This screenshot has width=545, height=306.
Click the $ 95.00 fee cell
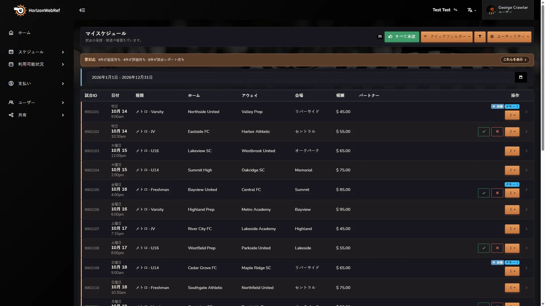point(343,210)
